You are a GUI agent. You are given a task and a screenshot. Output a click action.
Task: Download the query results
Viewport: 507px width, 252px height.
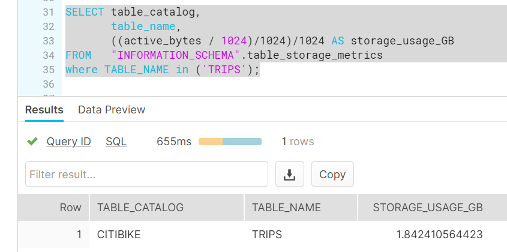click(x=289, y=174)
